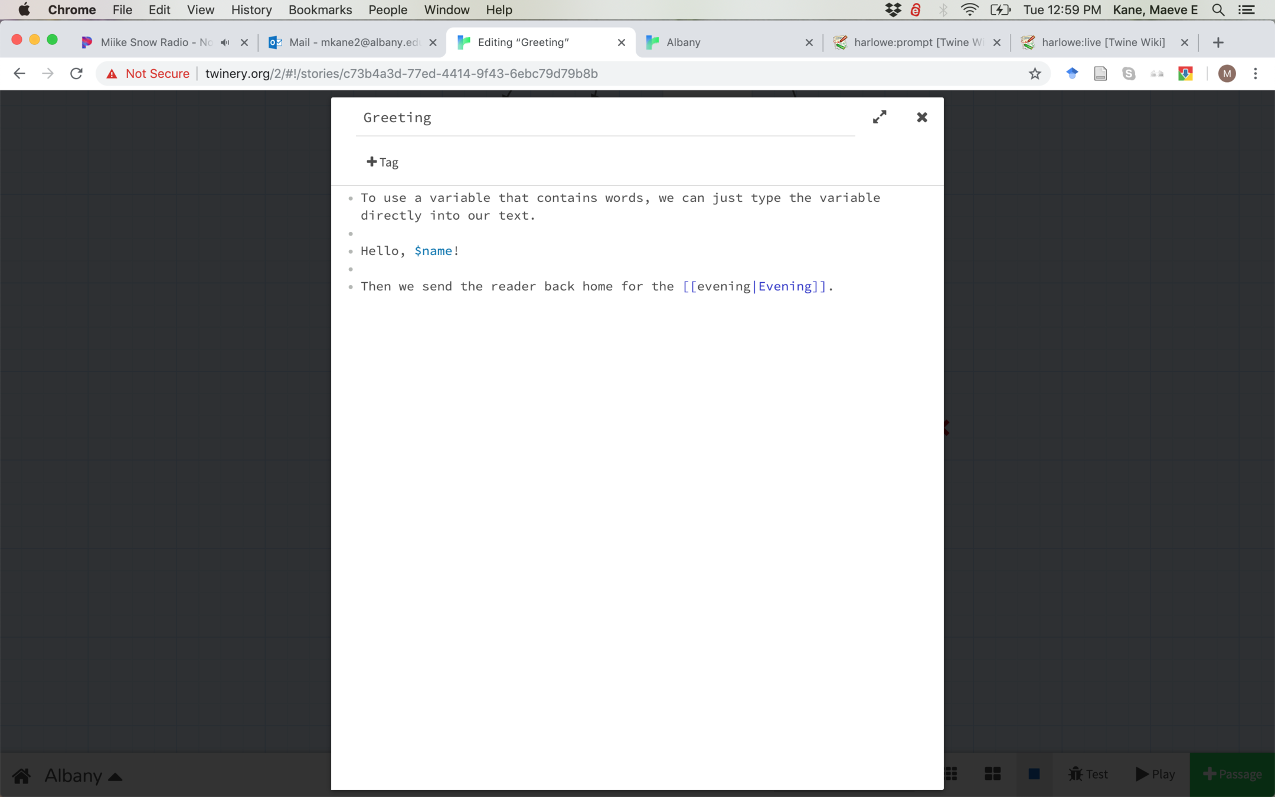This screenshot has width=1275, height=797.
Task: Open the Dropbox menu bar icon
Action: (x=892, y=10)
